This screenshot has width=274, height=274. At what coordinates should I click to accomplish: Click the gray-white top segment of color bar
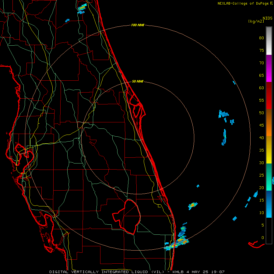tap(269, 41)
